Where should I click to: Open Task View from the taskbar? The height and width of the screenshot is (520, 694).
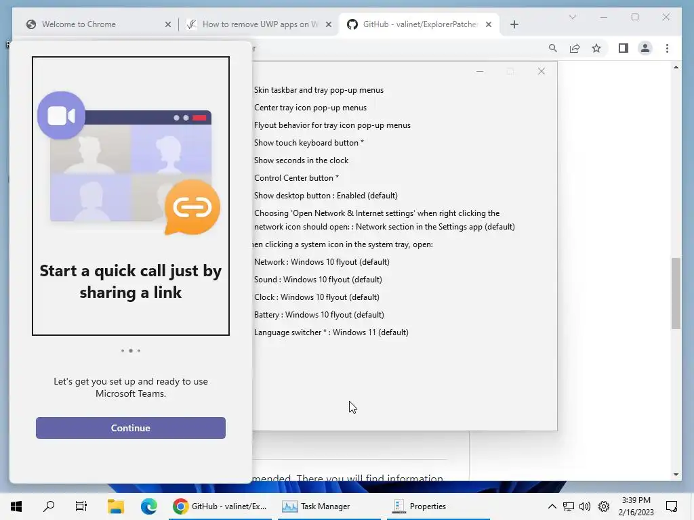81,506
